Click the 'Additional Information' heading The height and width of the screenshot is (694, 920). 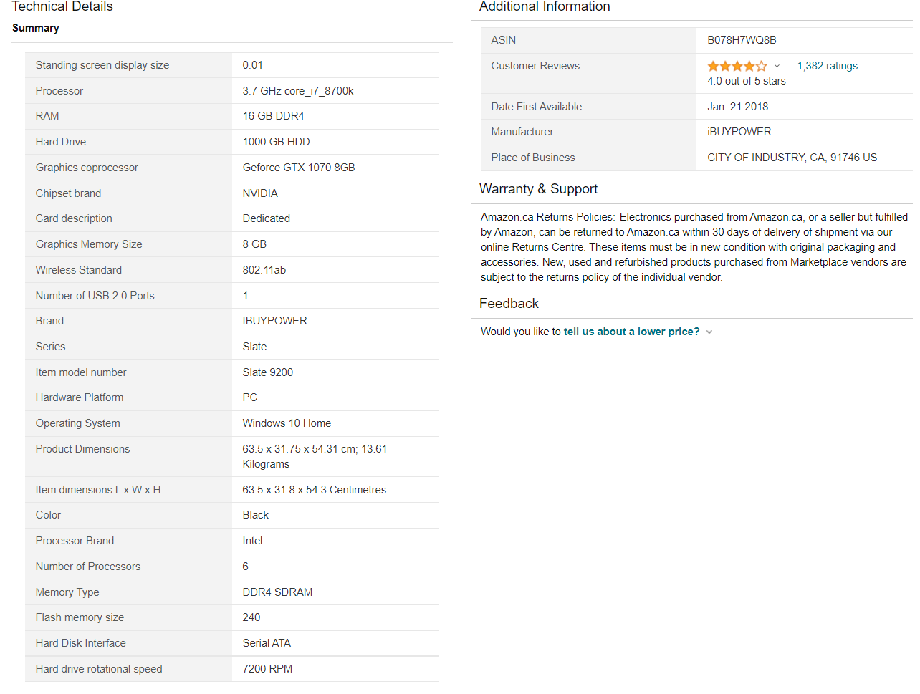[x=545, y=6]
